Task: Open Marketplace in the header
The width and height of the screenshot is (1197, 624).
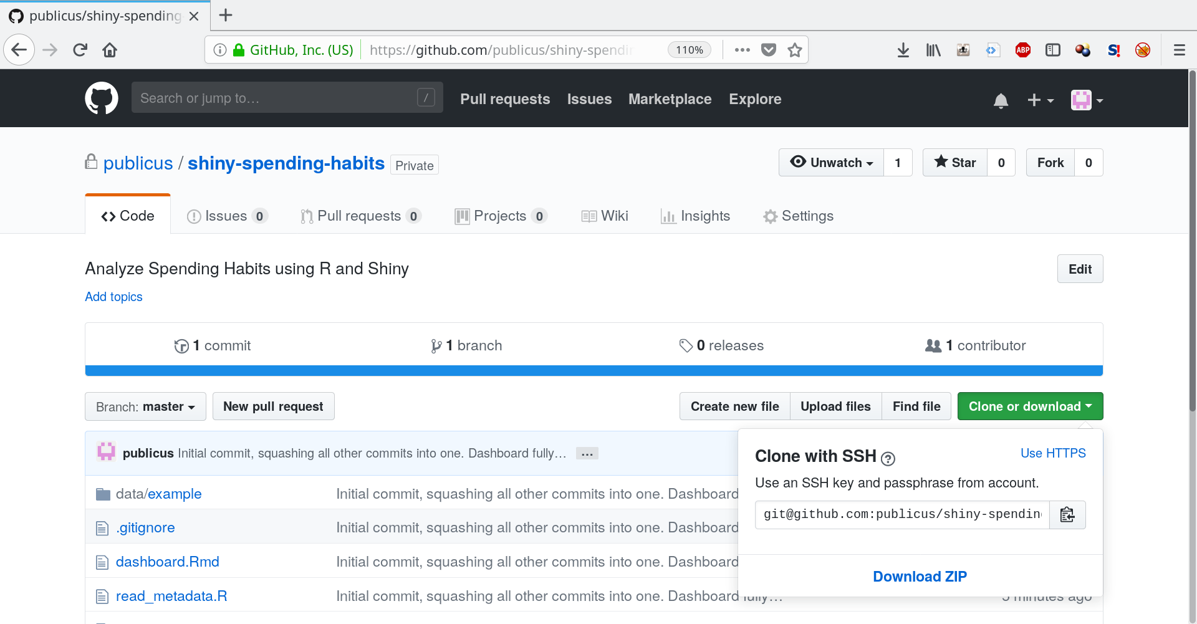Action: (670, 99)
